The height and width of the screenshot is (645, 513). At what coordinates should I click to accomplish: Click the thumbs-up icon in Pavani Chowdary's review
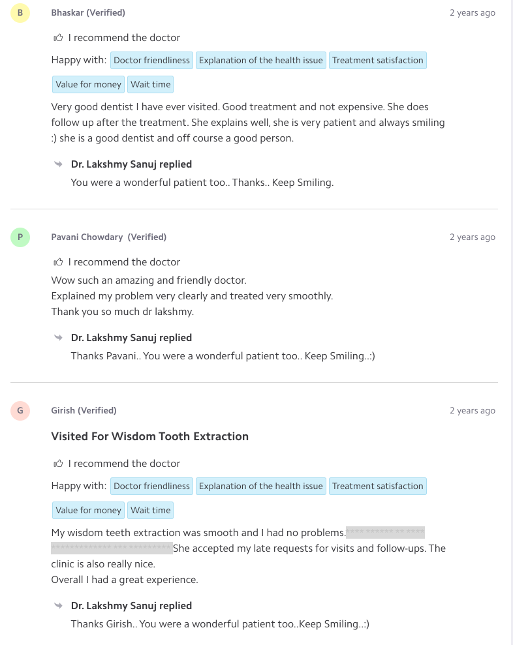[x=59, y=262]
